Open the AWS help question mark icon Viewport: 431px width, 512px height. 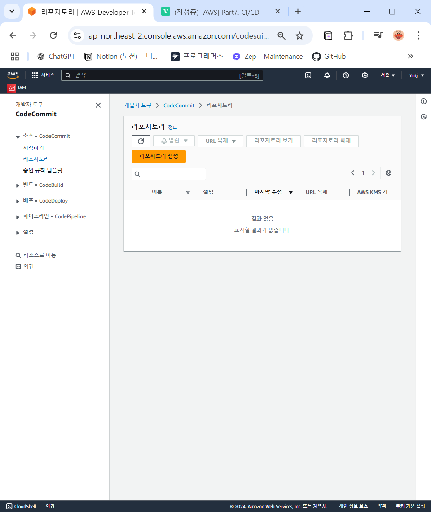click(346, 75)
